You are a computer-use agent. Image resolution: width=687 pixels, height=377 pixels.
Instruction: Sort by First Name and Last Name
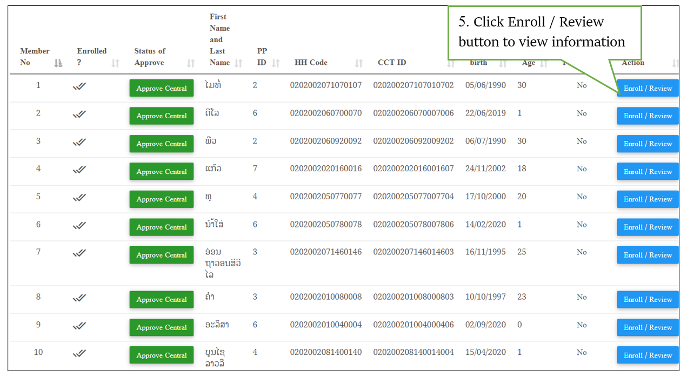tap(239, 63)
